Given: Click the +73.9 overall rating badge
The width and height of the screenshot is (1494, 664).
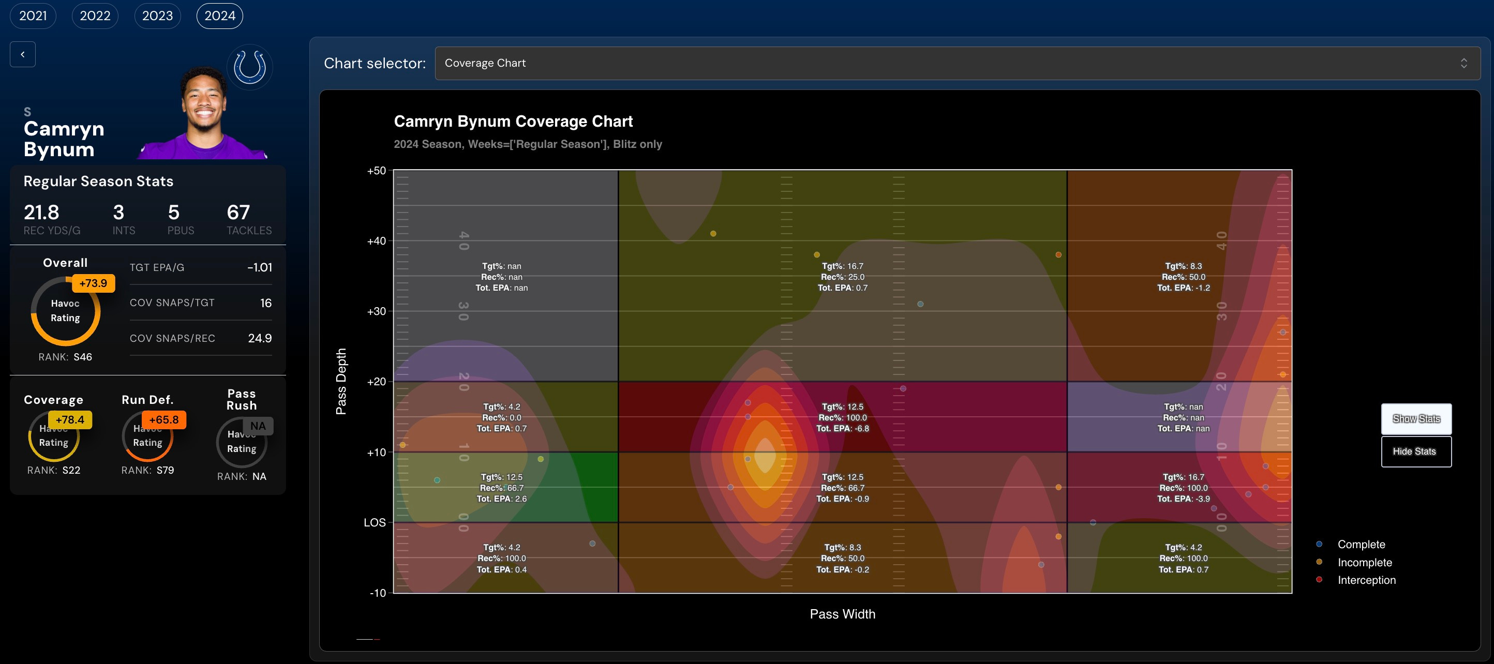Looking at the screenshot, I should (93, 283).
